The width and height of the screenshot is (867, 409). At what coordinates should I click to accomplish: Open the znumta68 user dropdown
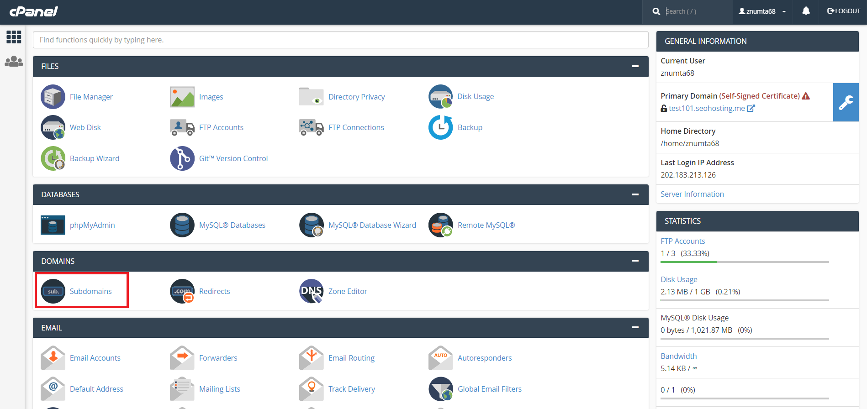(x=762, y=11)
